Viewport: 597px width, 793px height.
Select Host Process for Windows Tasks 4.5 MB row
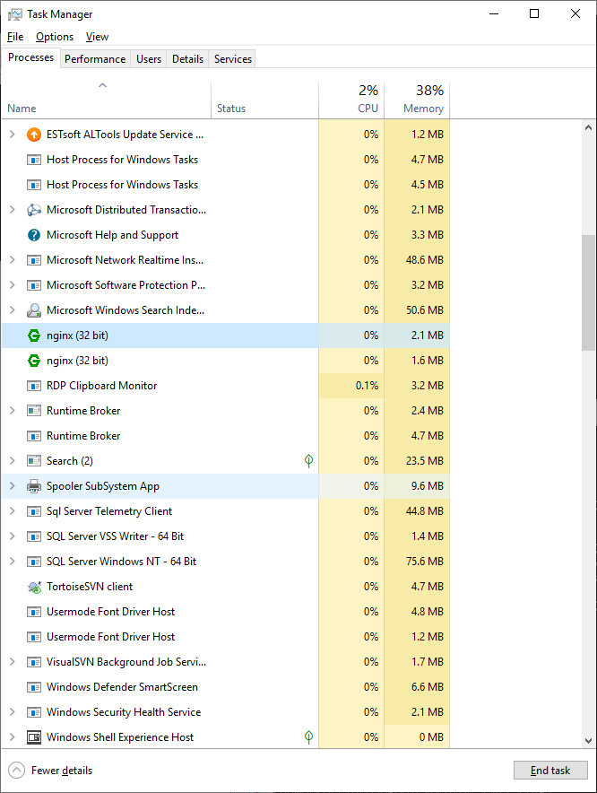pos(226,185)
